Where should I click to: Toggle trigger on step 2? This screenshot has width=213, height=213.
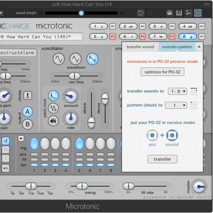pos(45,144)
